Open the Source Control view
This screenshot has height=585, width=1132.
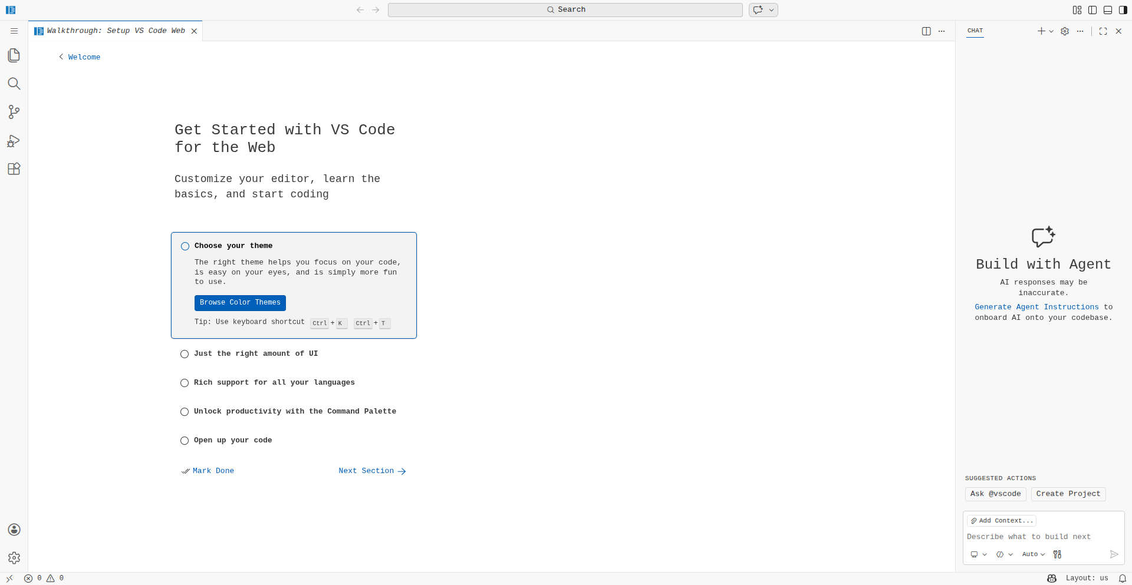point(14,112)
